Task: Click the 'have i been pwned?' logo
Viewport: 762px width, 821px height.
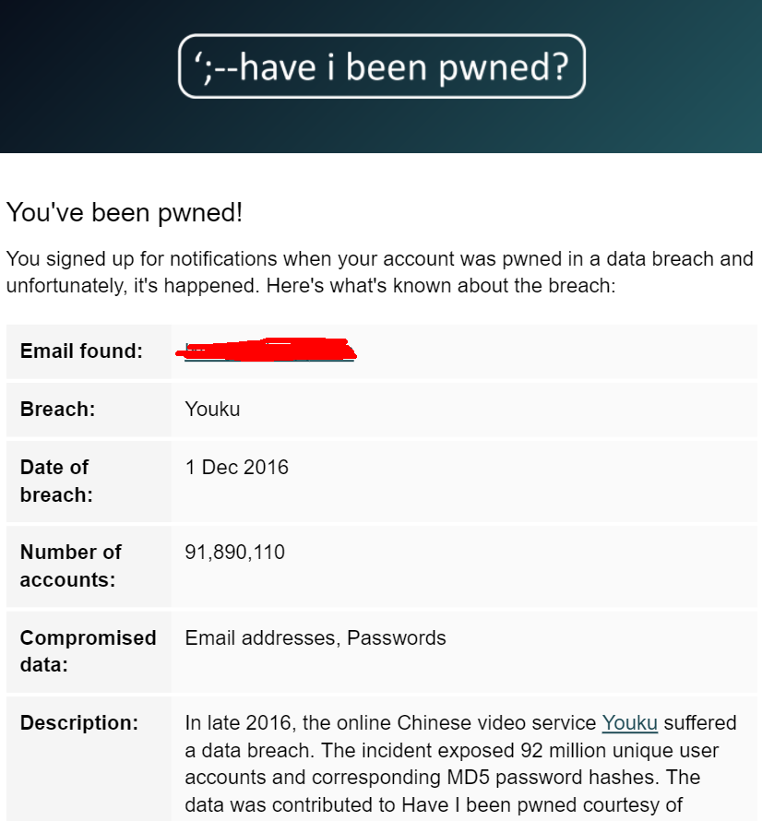Action: 382,66
